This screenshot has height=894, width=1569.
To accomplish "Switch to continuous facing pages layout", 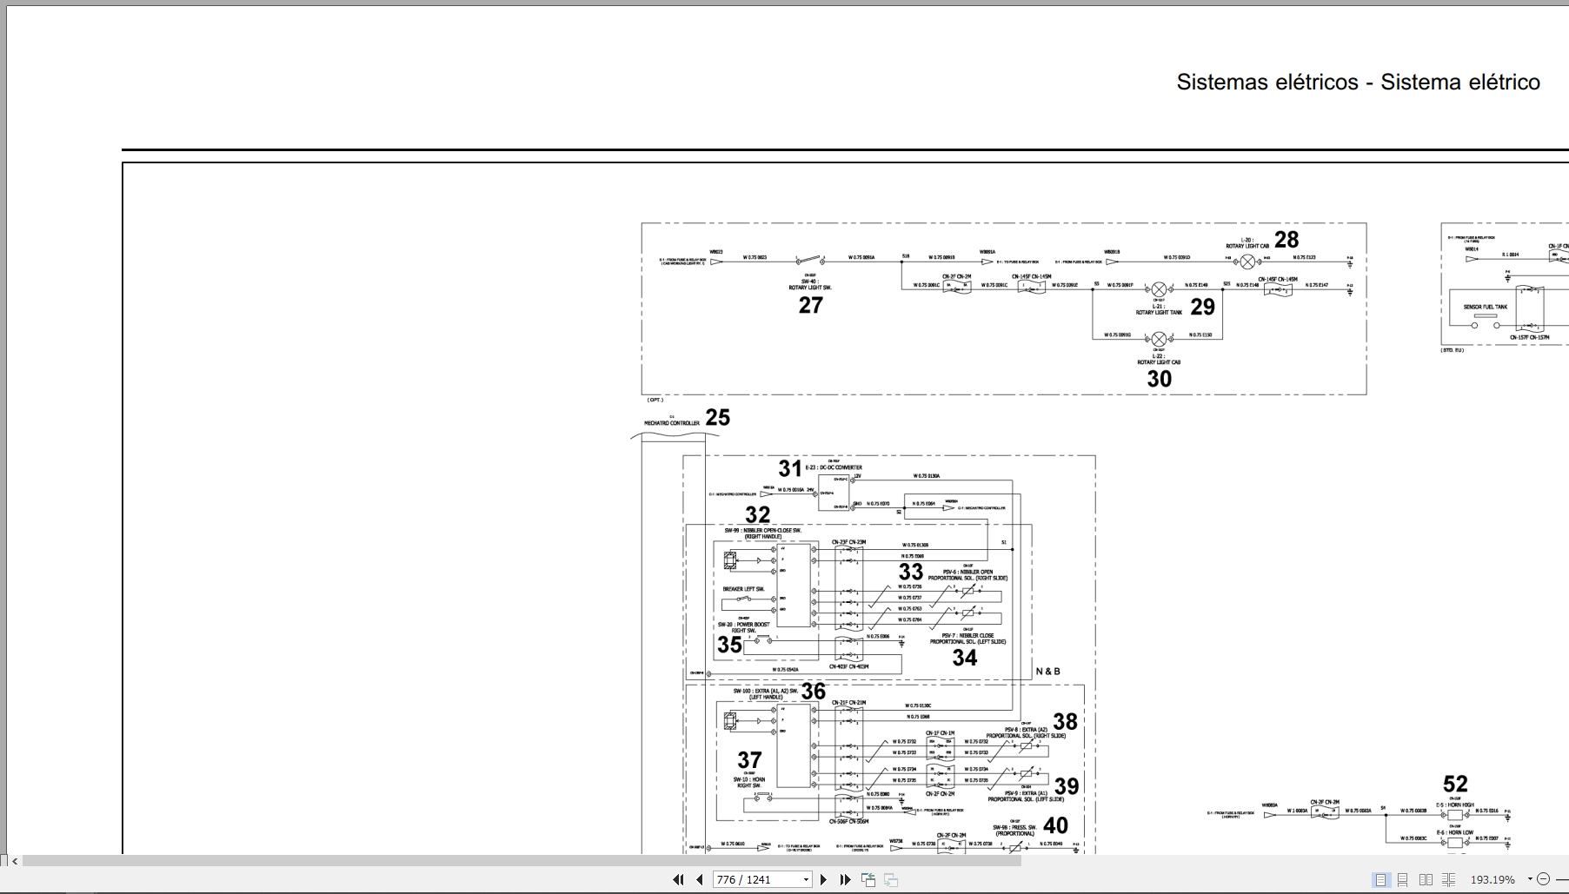I will (1448, 880).
